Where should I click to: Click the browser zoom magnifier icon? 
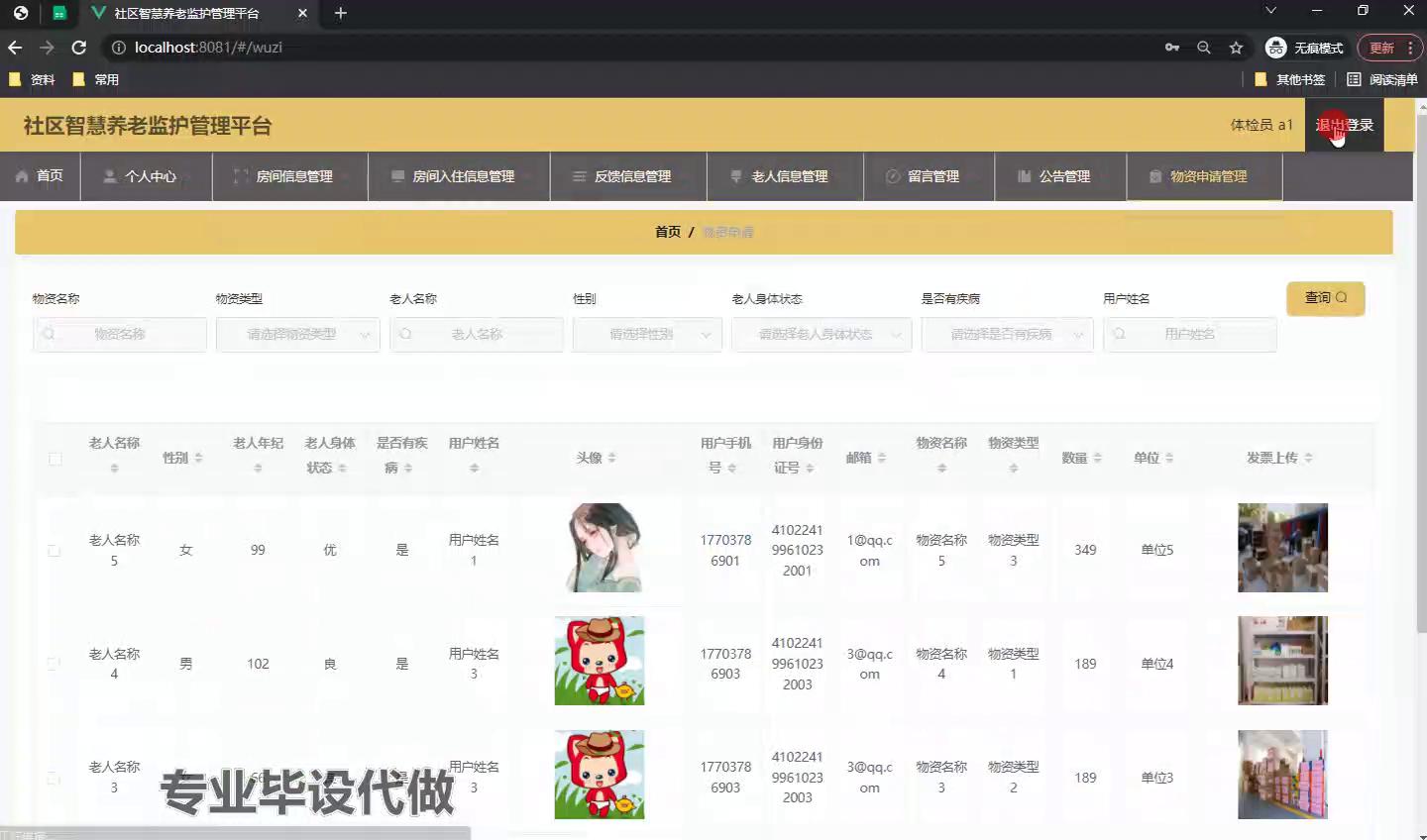pos(1204,48)
